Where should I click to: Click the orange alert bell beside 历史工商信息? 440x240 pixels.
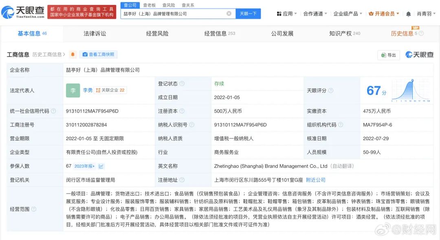tap(73, 55)
